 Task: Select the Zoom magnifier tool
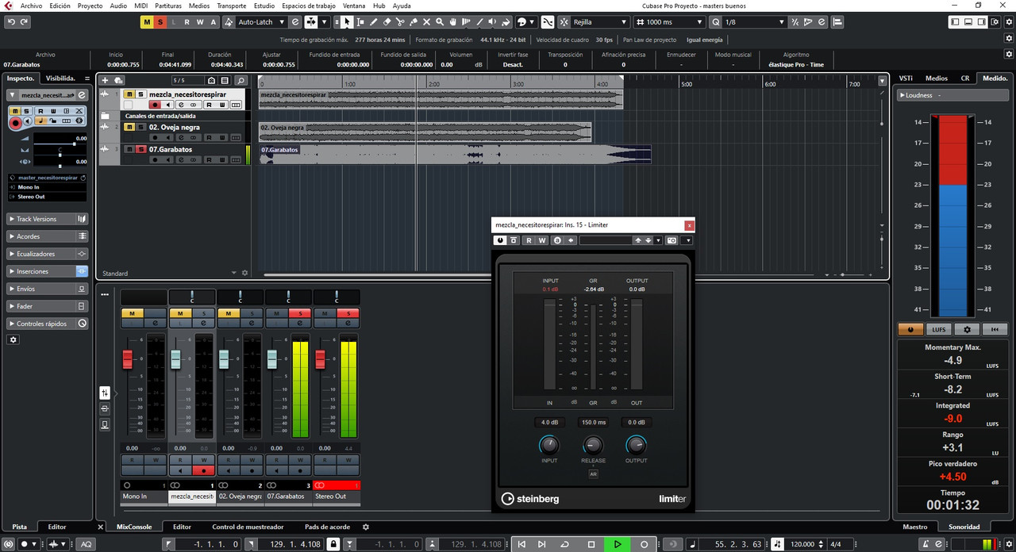[x=441, y=21]
